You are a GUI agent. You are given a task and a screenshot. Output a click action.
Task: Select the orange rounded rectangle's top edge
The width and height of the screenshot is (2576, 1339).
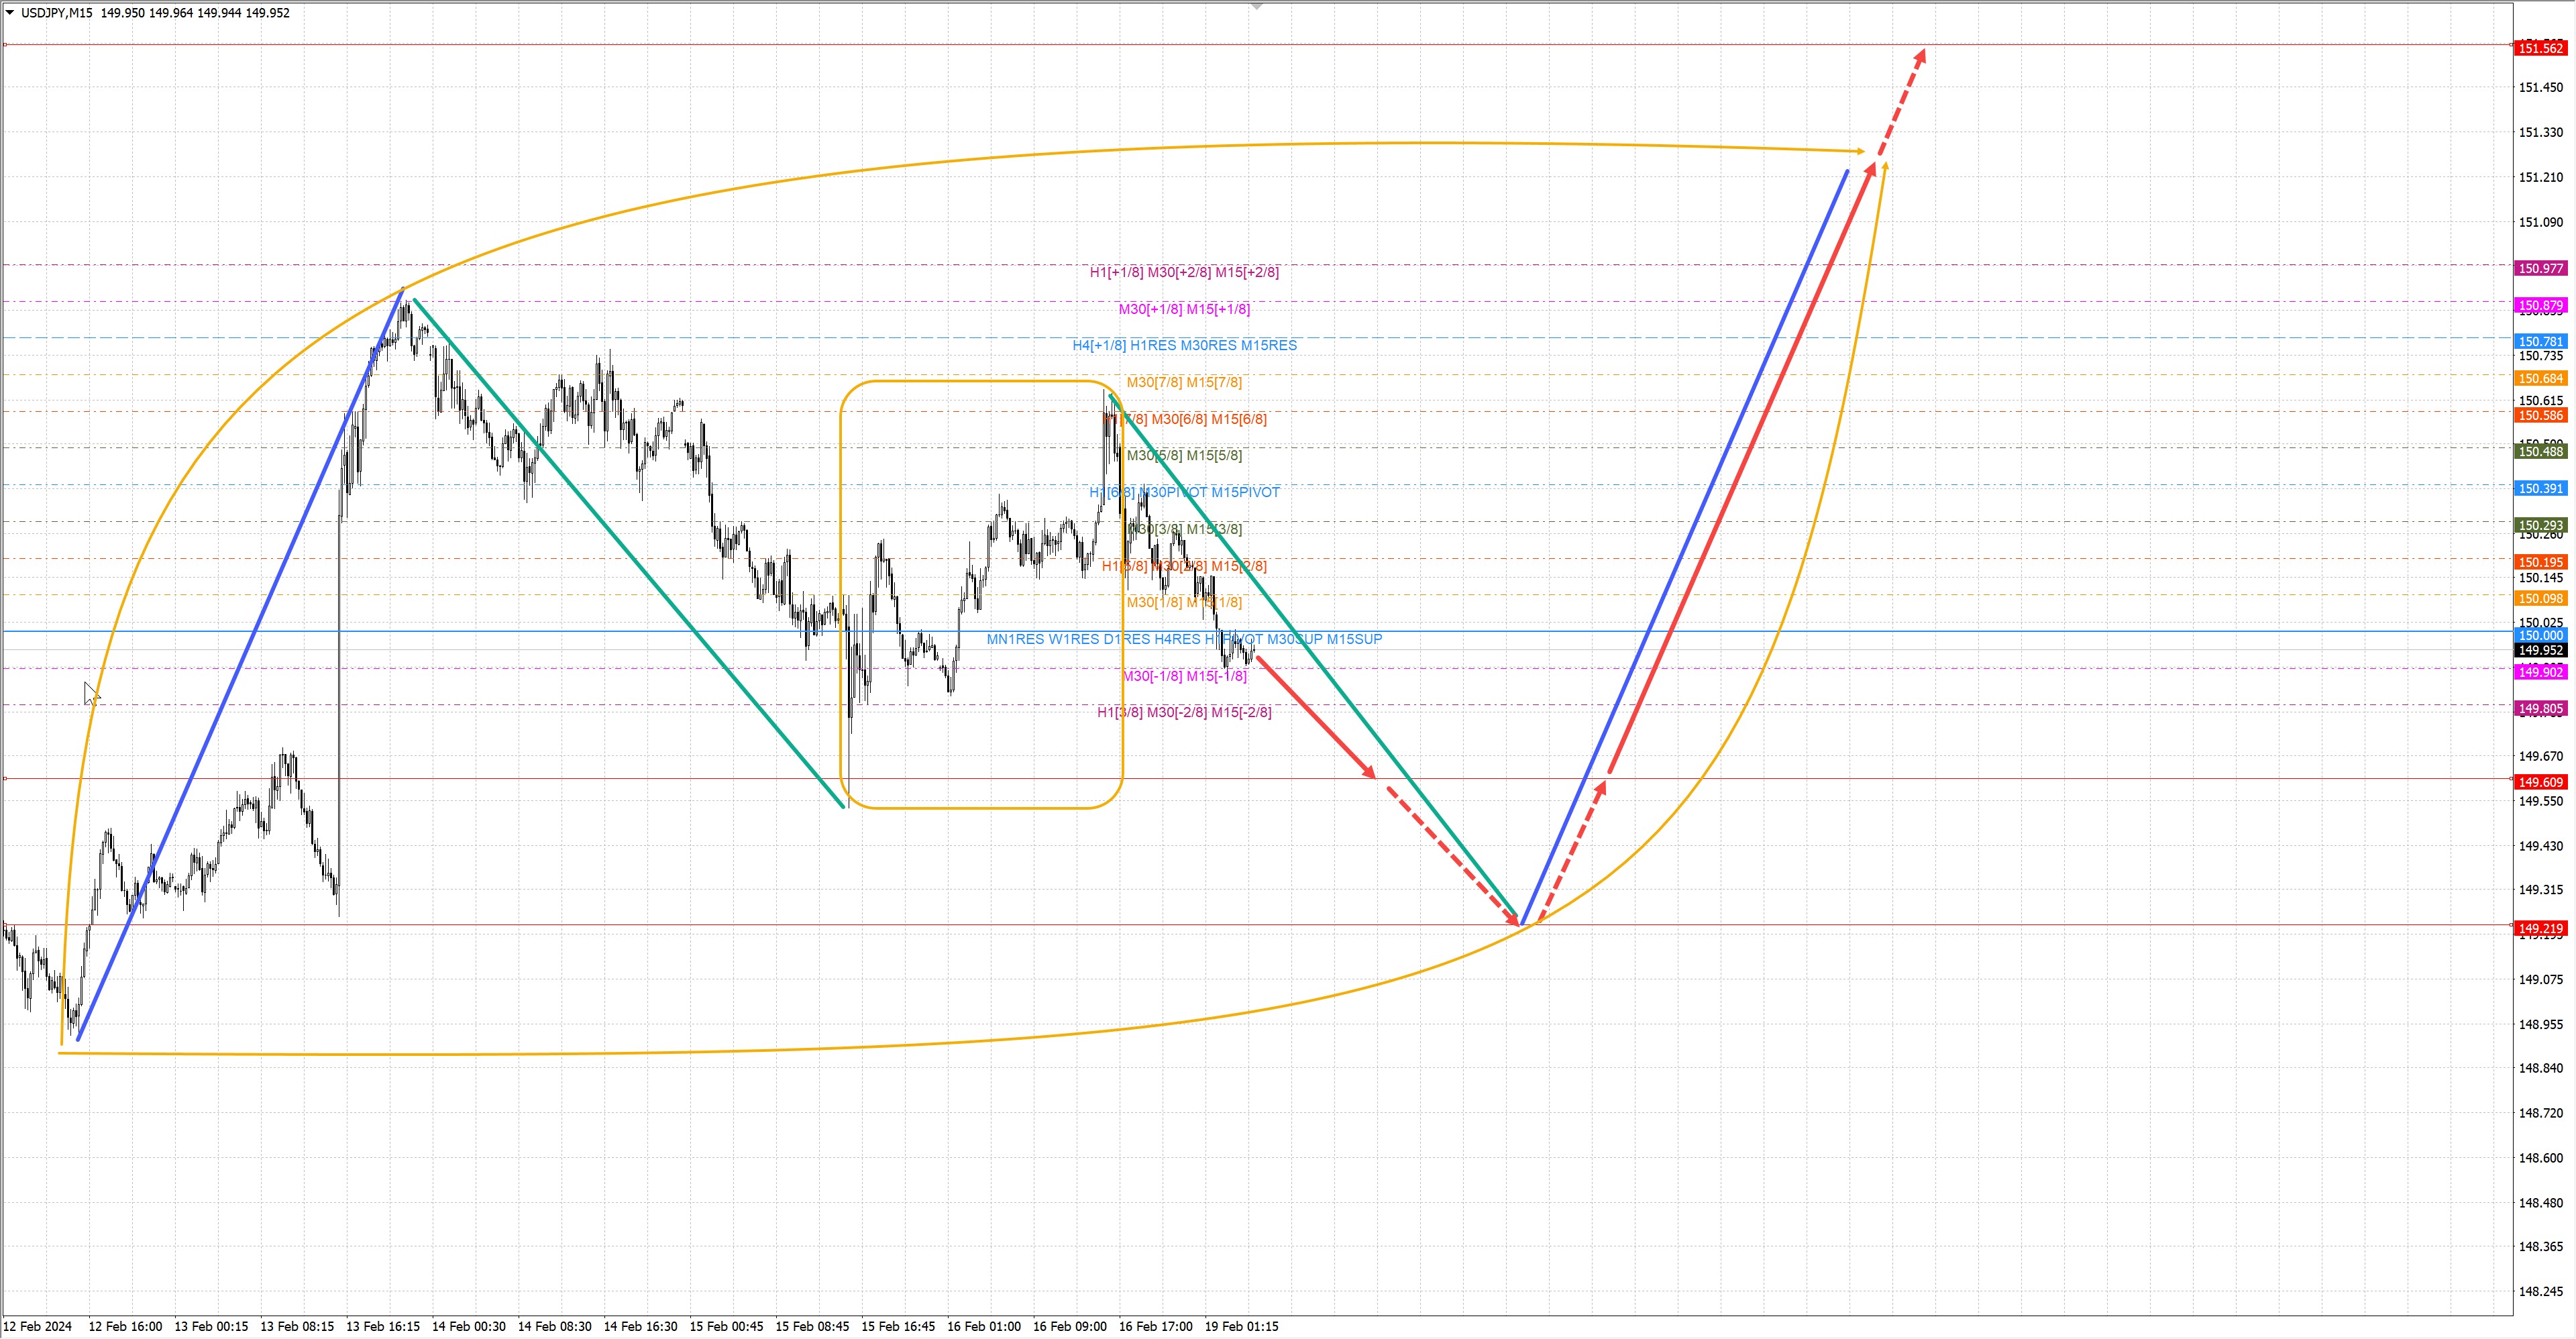coord(980,380)
